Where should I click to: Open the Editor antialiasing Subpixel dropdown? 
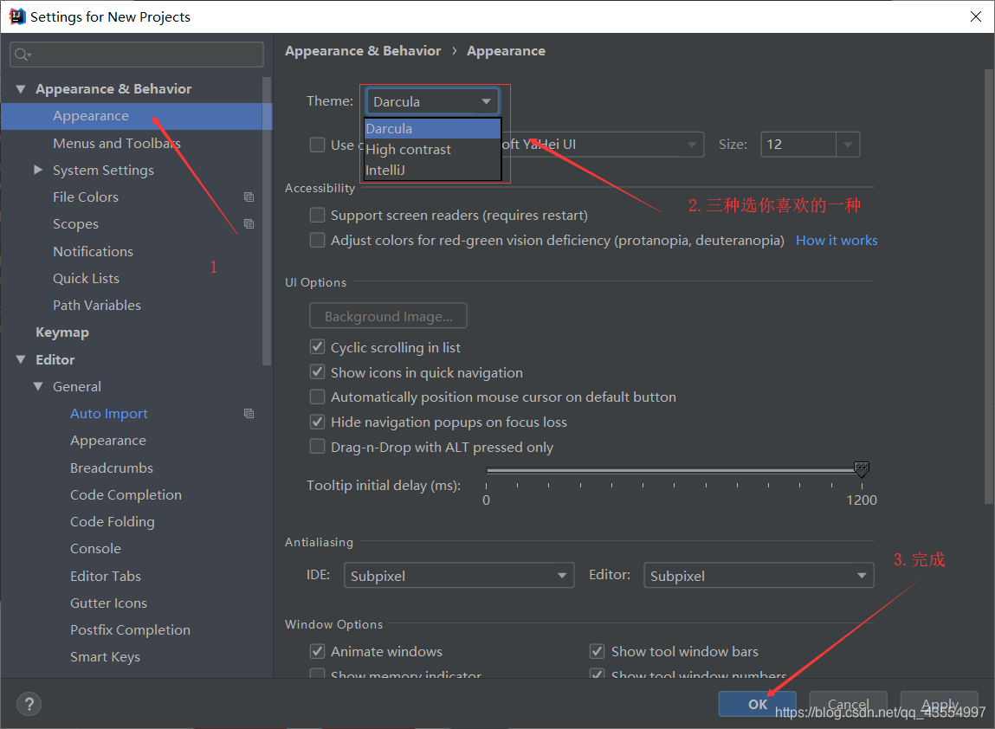(x=759, y=576)
